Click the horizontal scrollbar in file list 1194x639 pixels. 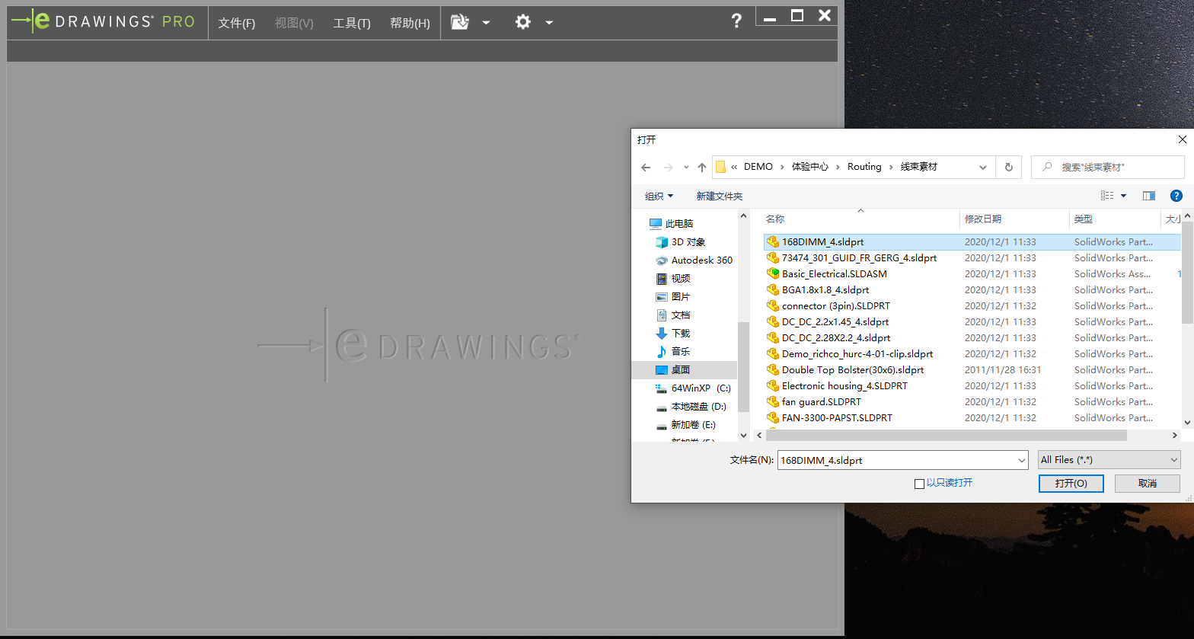click(944, 436)
